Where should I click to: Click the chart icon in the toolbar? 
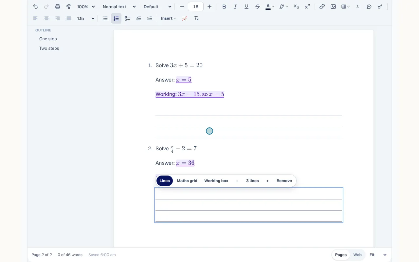185,18
